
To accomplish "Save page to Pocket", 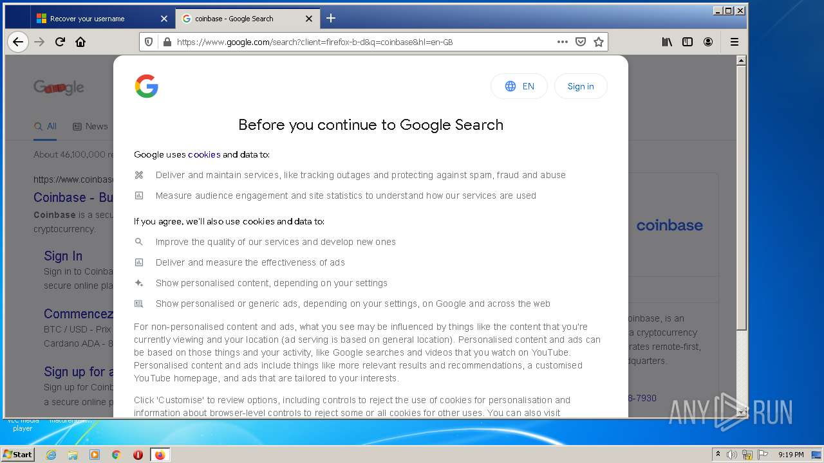I will tap(581, 42).
